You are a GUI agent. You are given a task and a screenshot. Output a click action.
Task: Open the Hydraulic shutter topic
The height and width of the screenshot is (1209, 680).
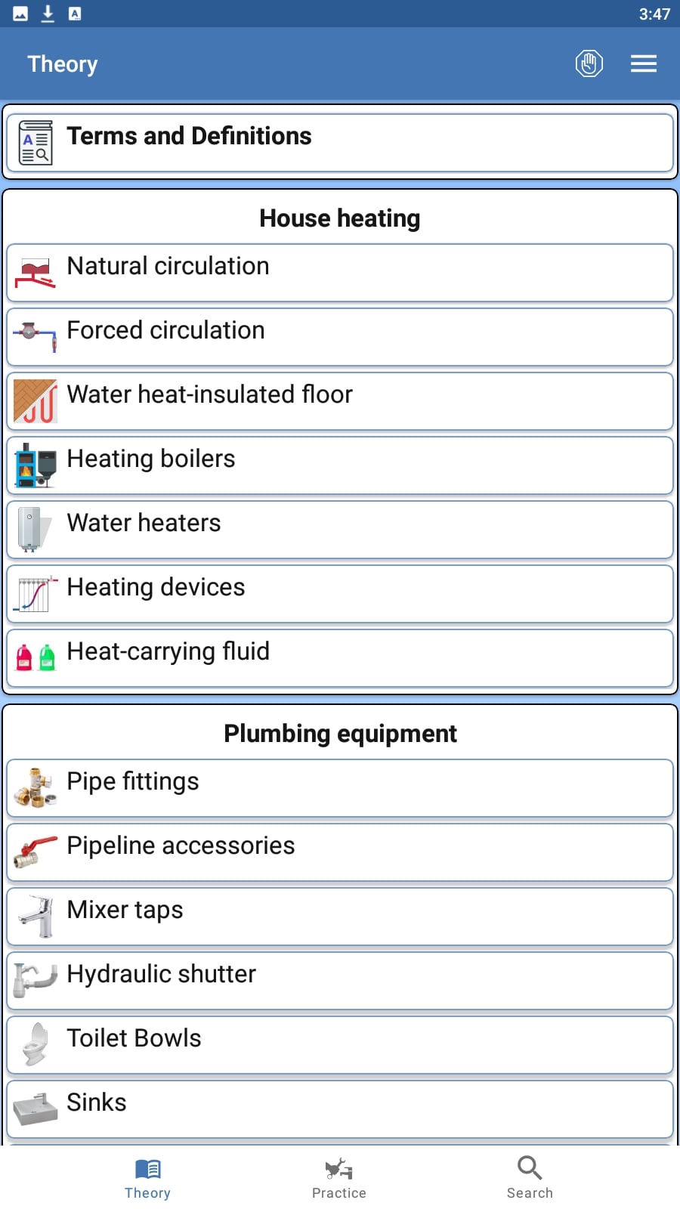340,981
